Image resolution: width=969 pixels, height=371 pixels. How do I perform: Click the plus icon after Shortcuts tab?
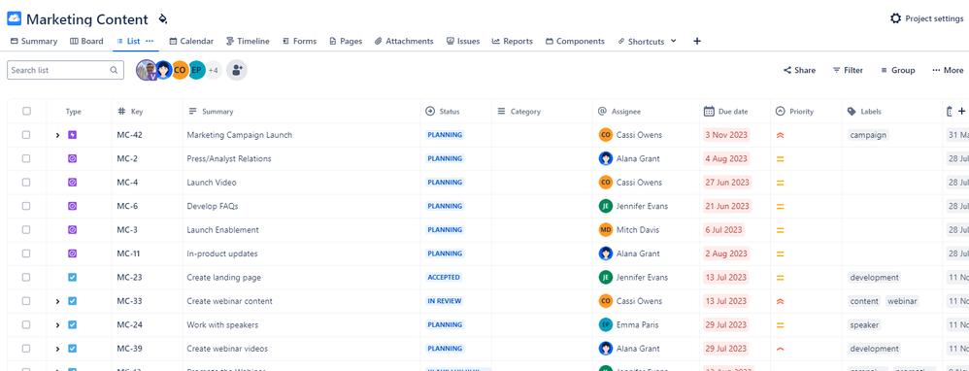pos(697,42)
